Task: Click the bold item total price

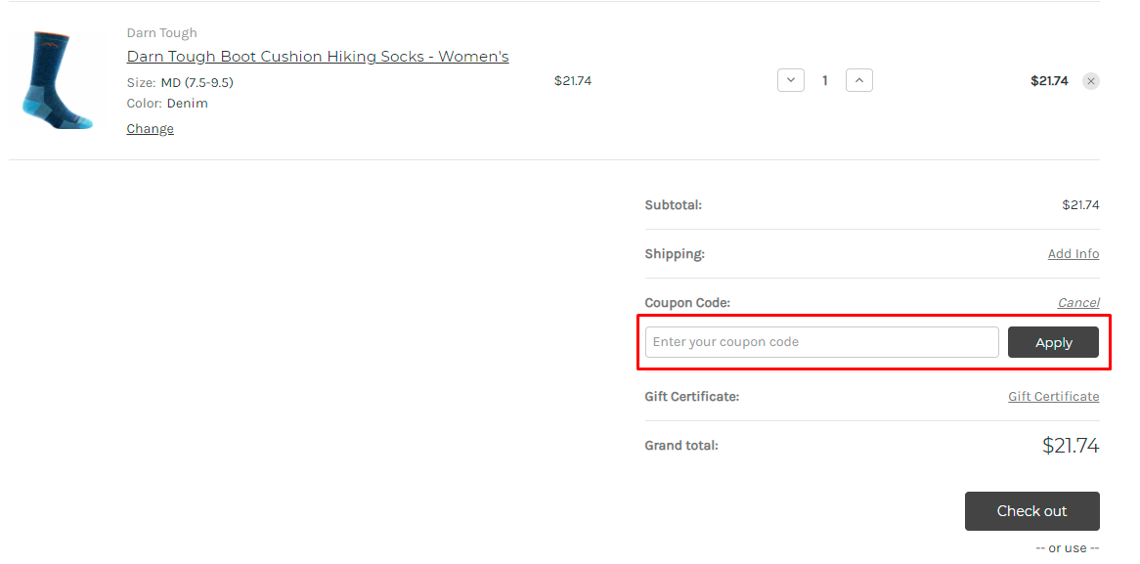Action: click(x=1049, y=81)
